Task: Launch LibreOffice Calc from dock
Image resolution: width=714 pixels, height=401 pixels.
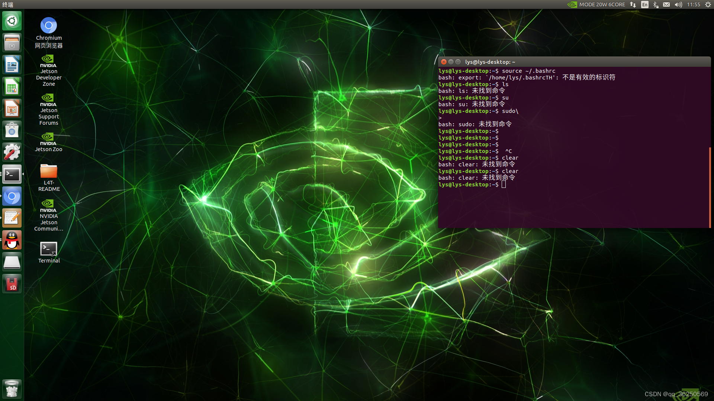Action: tap(12, 87)
